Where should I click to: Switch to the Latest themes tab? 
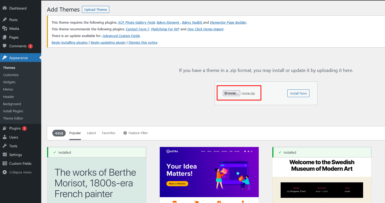click(x=91, y=133)
